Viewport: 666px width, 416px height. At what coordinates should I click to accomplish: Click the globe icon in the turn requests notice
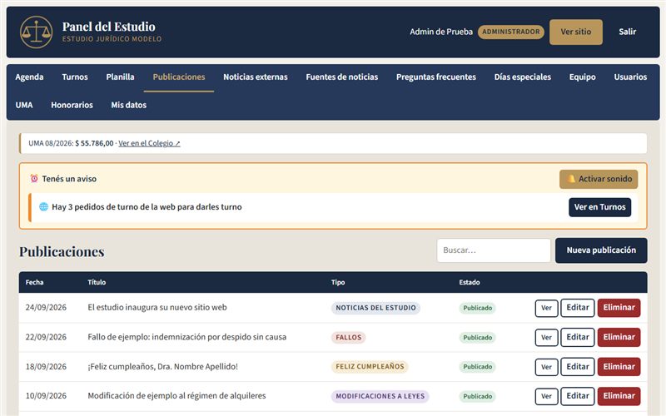(43, 206)
